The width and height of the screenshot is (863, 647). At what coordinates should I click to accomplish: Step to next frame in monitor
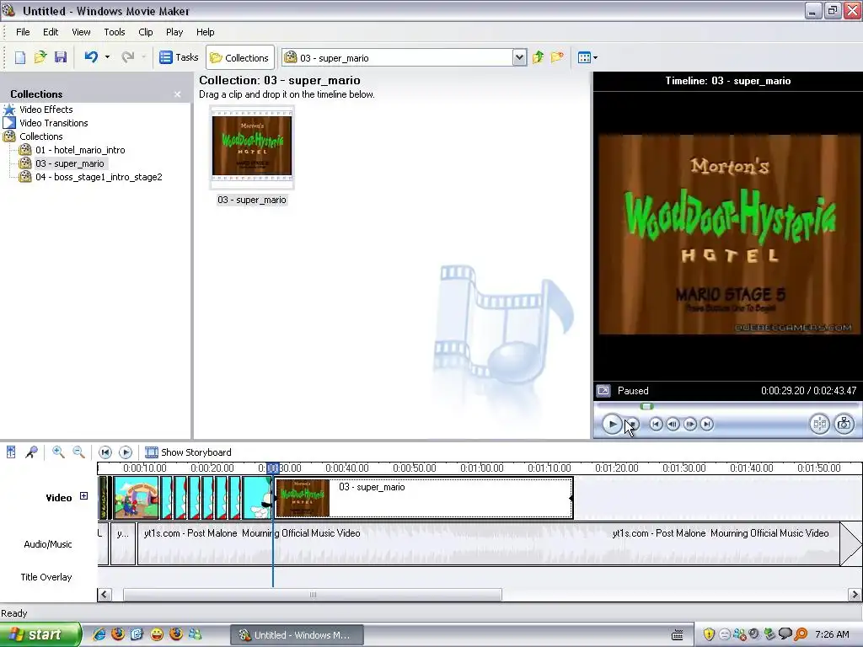coord(689,425)
